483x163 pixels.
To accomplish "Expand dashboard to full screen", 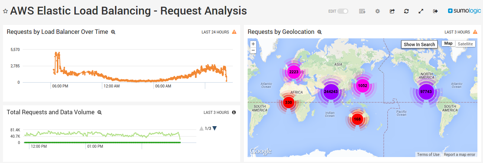I will 421,11.
